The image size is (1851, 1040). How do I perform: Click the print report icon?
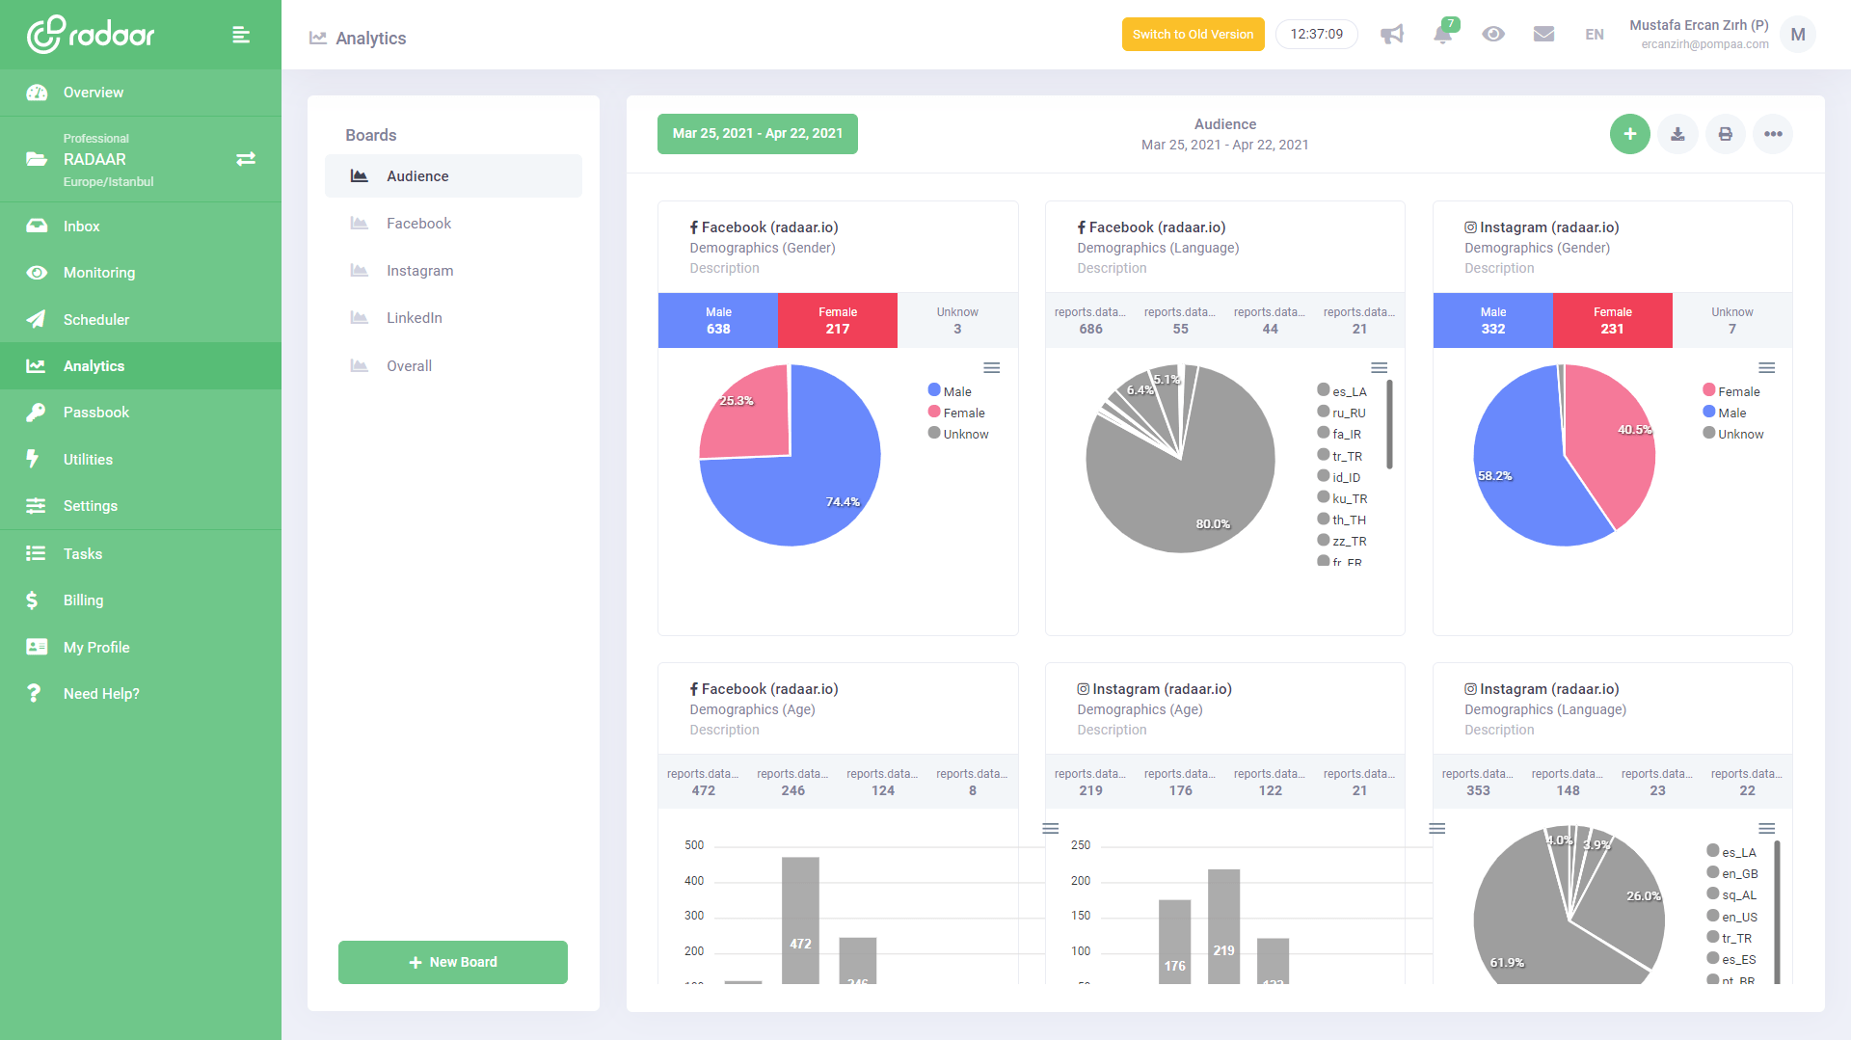pos(1725,134)
